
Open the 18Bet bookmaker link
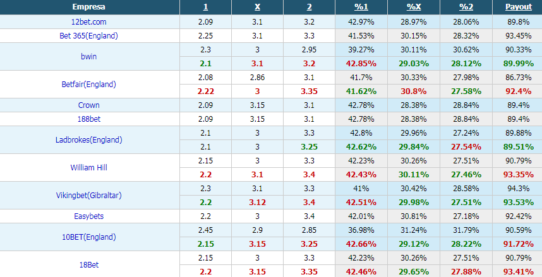pyautogui.click(x=89, y=264)
